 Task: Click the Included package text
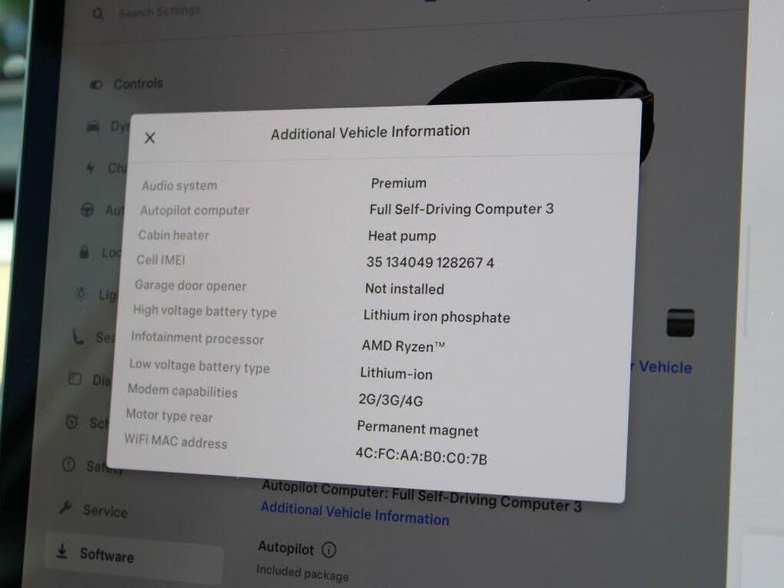point(302,573)
